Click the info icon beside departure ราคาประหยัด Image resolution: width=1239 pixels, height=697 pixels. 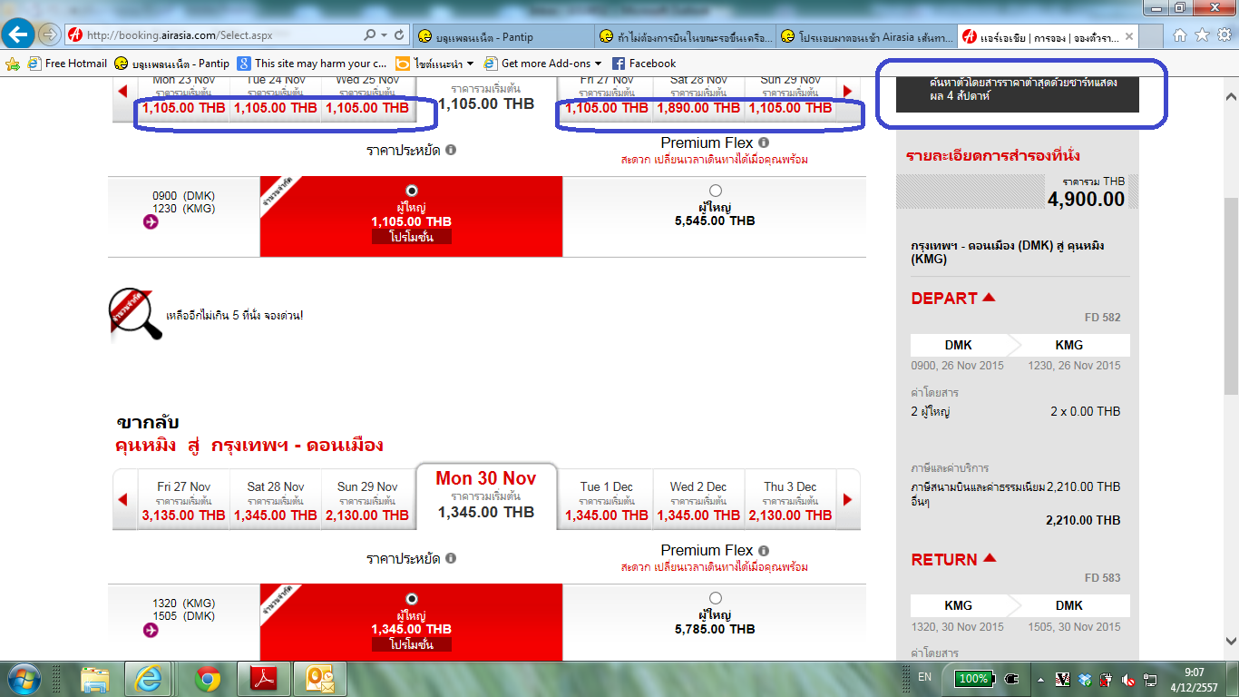click(x=451, y=151)
